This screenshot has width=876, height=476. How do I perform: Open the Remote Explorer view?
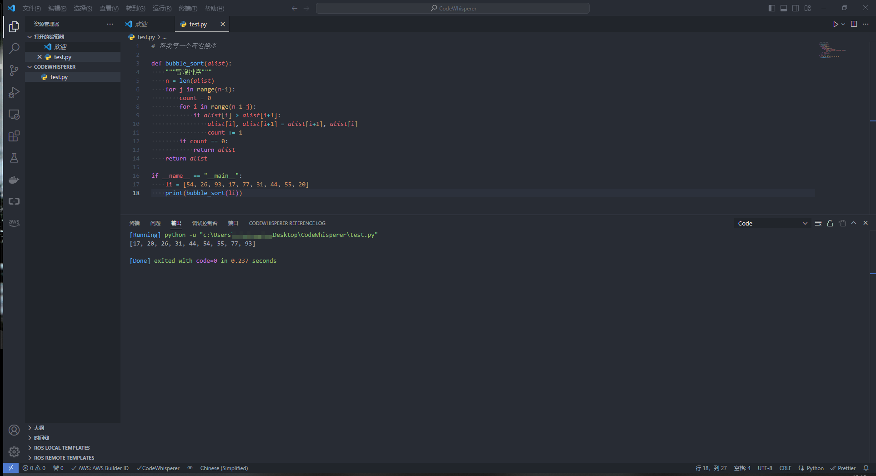[14, 114]
